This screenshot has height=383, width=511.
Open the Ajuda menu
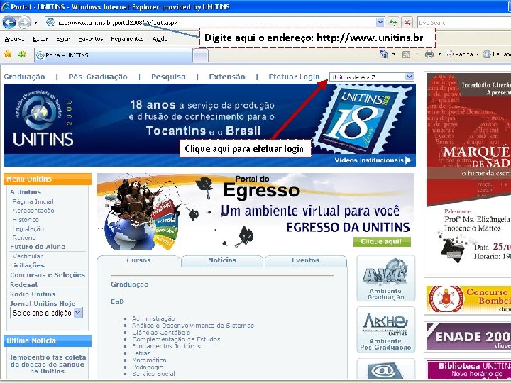click(160, 39)
